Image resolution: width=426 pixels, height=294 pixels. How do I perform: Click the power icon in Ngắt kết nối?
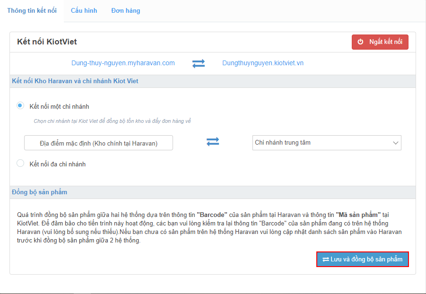[x=360, y=42]
